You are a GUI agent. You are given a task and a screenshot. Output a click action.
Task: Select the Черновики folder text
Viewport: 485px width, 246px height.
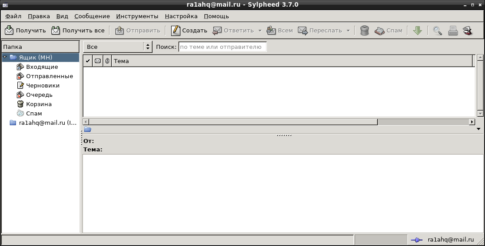43,86
